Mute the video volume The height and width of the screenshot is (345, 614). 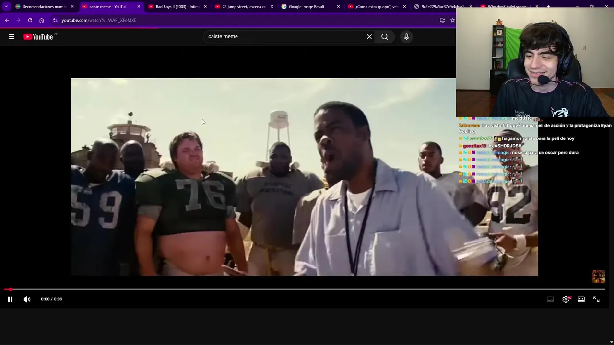27,299
